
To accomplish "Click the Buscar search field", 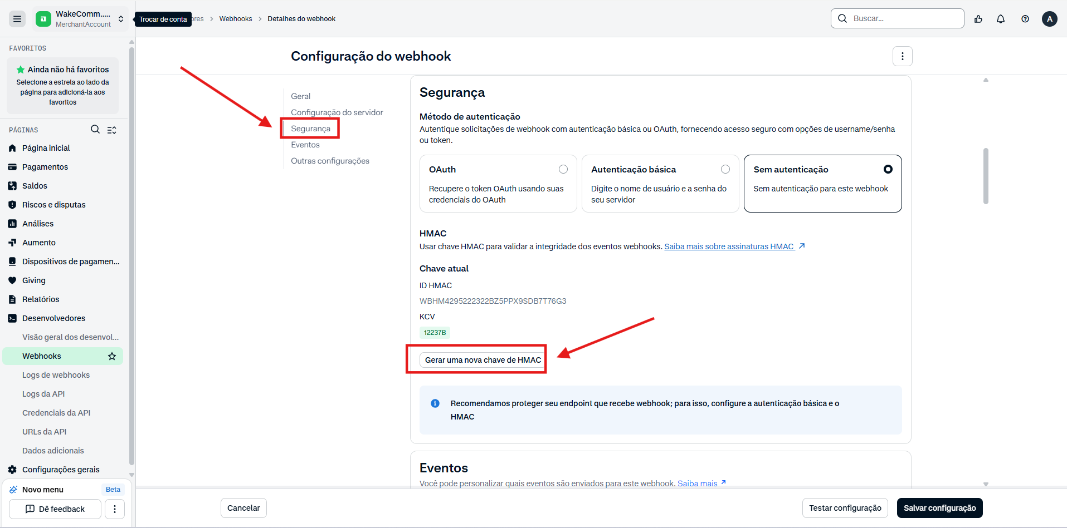I will point(898,18).
